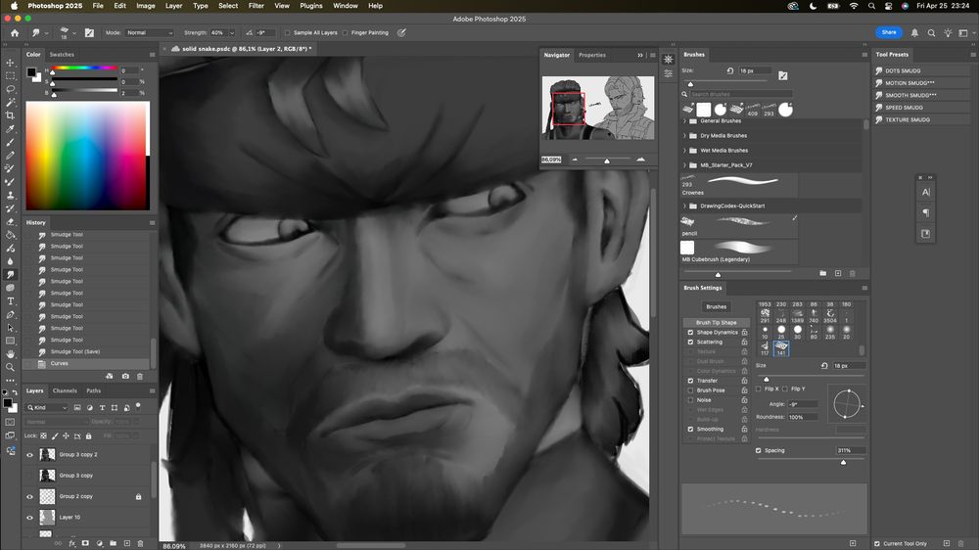
Task: Open the Layers panel menu
Action: click(x=152, y=391)
